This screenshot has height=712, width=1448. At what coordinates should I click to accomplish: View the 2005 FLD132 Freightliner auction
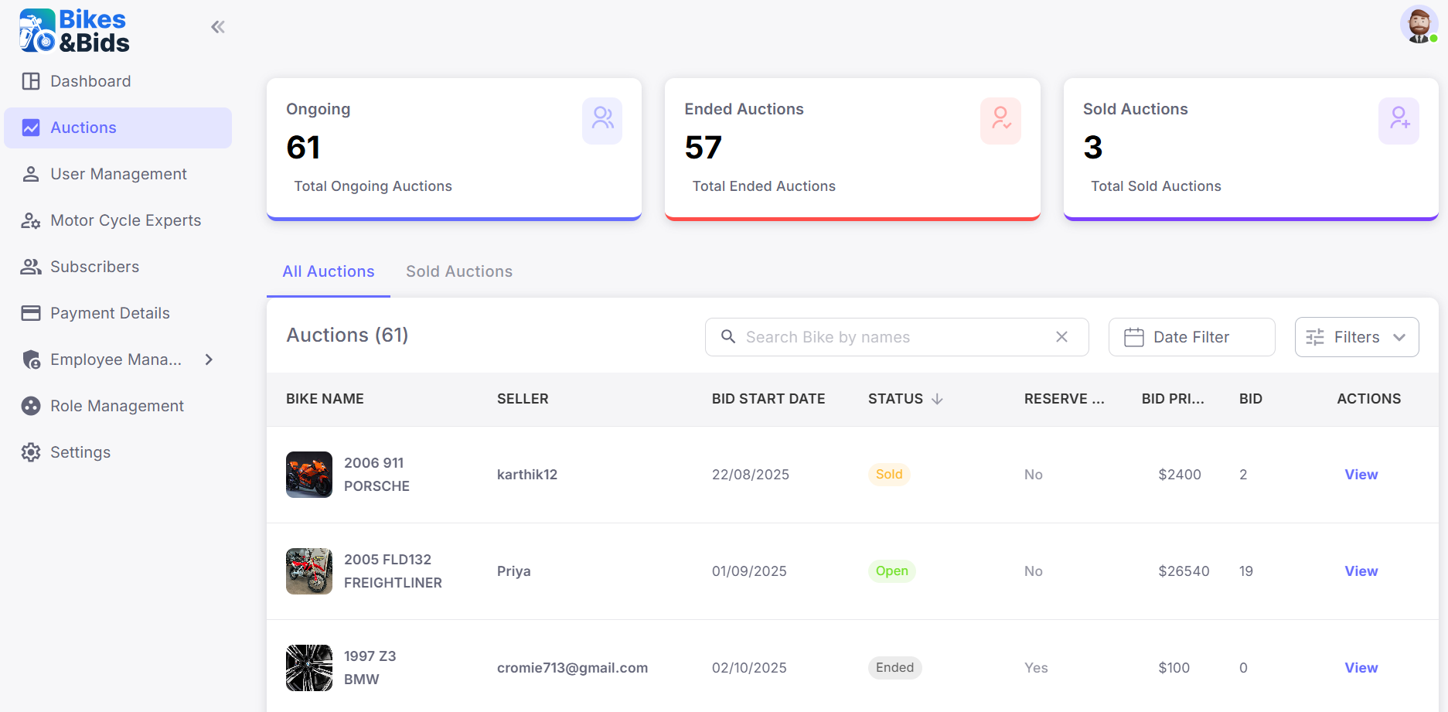pos(1361,571)
